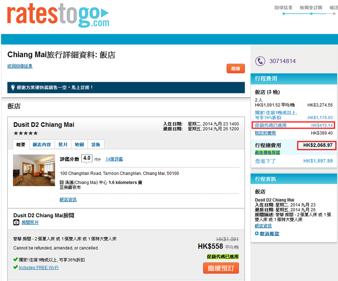Click the camera icon for room photos

tap(16, 222)
